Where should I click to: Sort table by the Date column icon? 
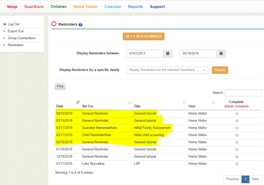click(78, 102)
